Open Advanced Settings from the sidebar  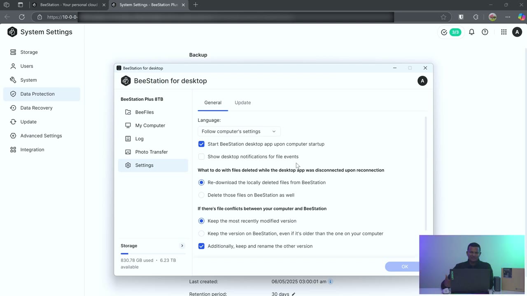coord(41,135)
